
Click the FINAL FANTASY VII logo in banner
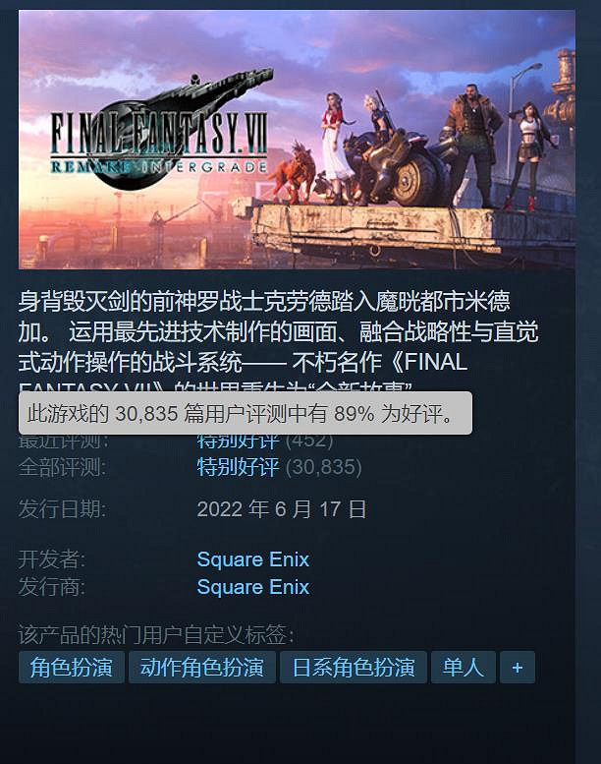tap(159, 131)
